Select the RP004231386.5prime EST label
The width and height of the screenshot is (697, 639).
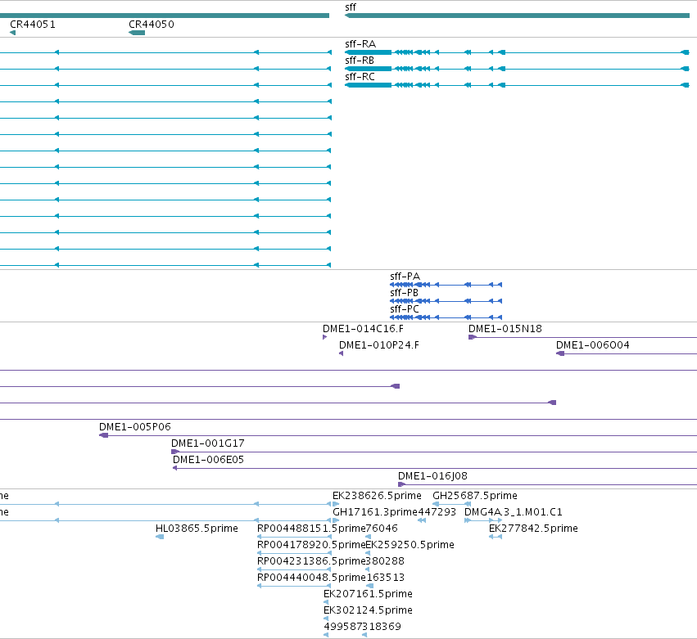coord(311,562)
